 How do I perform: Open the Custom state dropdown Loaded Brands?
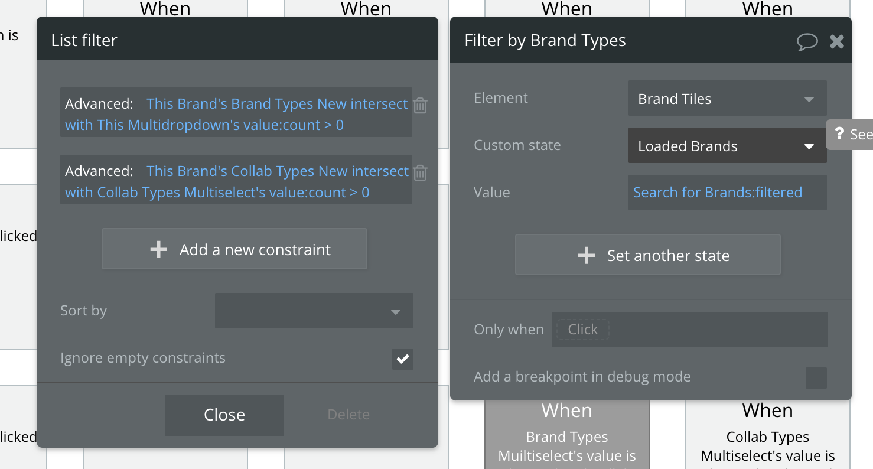pyautogui.click(x=727, y=146)
